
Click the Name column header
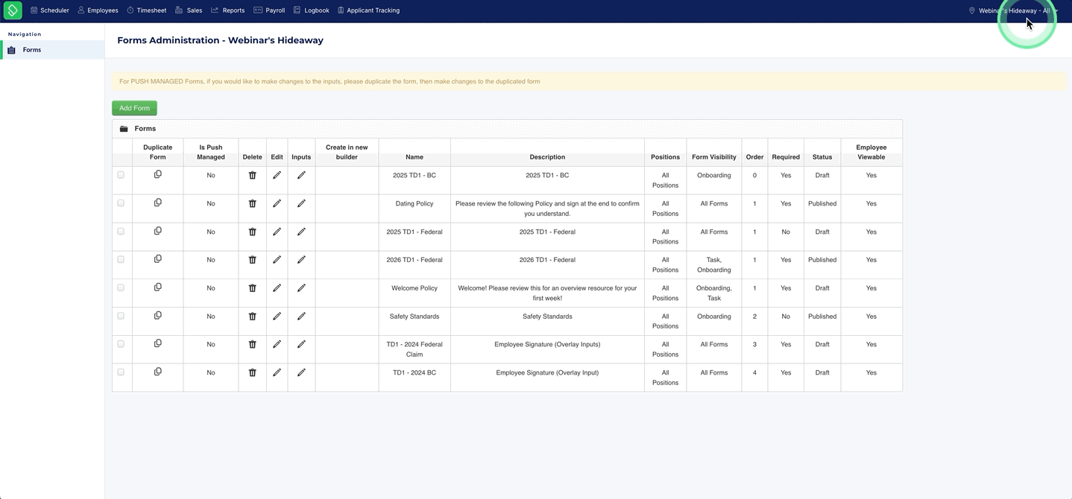(414, 157)
